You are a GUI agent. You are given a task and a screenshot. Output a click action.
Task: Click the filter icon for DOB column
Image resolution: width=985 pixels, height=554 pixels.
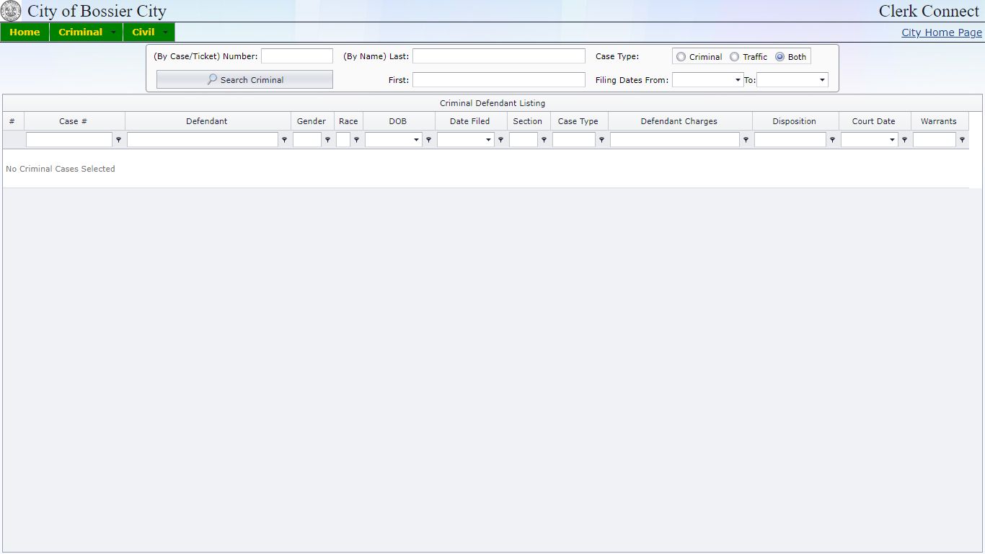tap(428, 140)
